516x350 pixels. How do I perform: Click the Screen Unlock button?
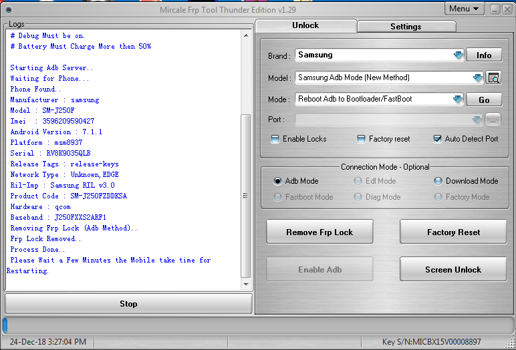[453, 269]
